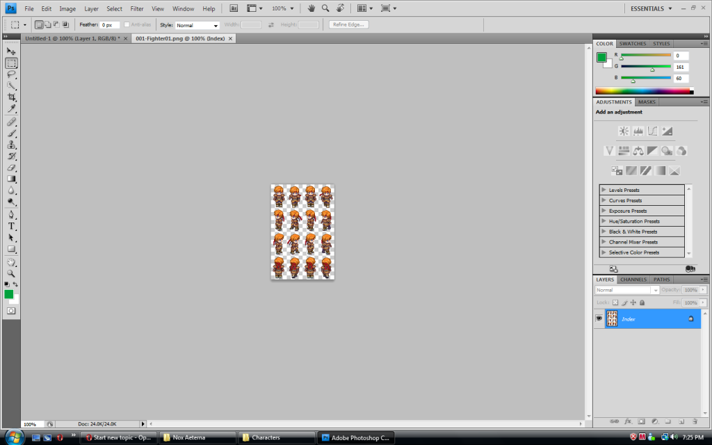
Task: Open Nox Aeterna in the taskbar
Action: click(197, 438)
